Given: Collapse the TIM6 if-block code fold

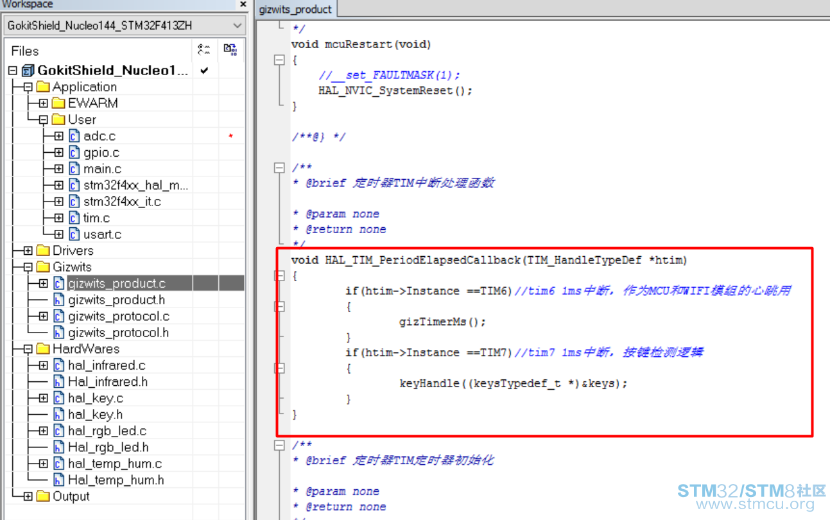Looking at the screenshot, I should tap(279, 306).
